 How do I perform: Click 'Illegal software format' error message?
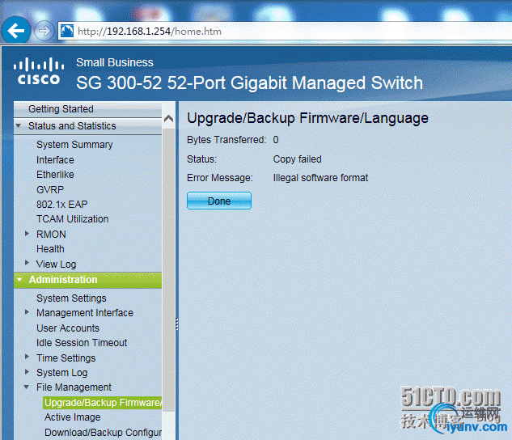point(320,178)
